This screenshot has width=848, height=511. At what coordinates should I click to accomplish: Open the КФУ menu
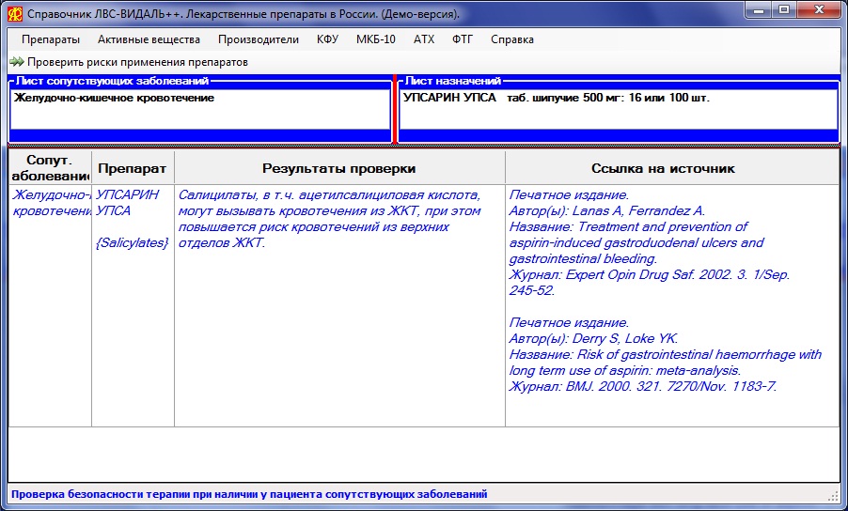pos(327,39)
